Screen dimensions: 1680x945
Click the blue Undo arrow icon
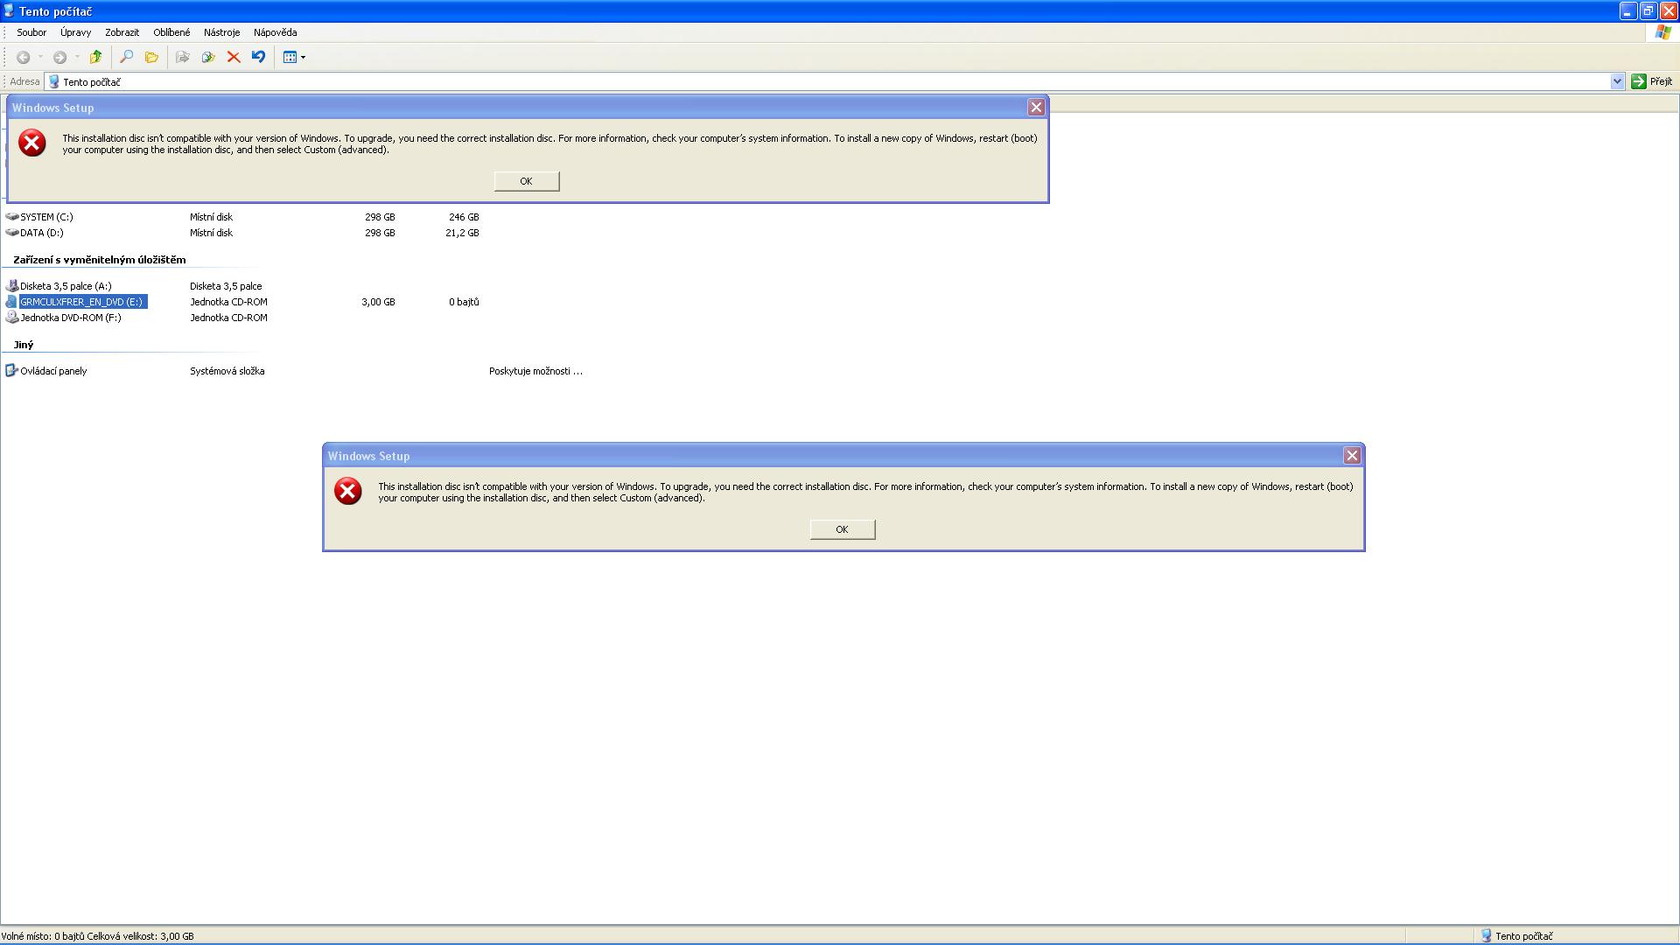pyautogui.click(x=258, y=57)
